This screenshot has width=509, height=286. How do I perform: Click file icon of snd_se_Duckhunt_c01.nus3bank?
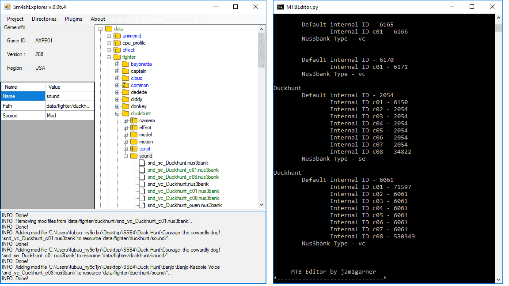coord(142,170)
